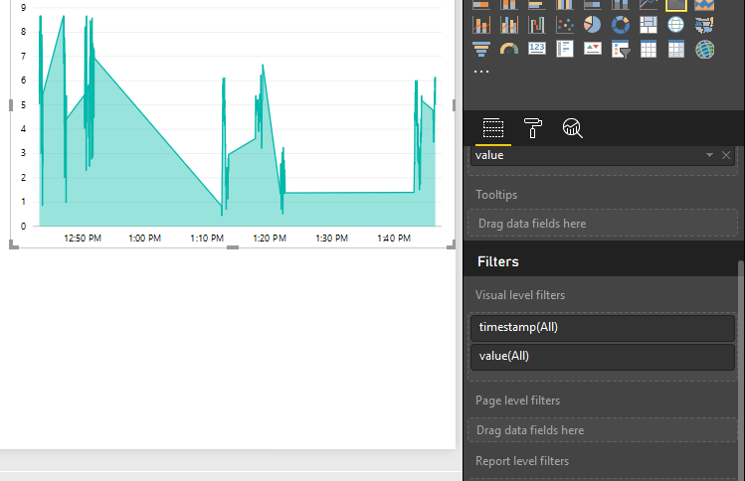
Task: Switch to the Fields tab
Action: (493, 128)
